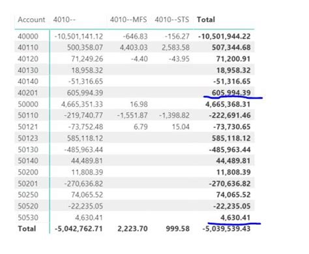The width and height of the screenshot is (309, 254).
Task: Click value 16.98
Action: [139, 104]
